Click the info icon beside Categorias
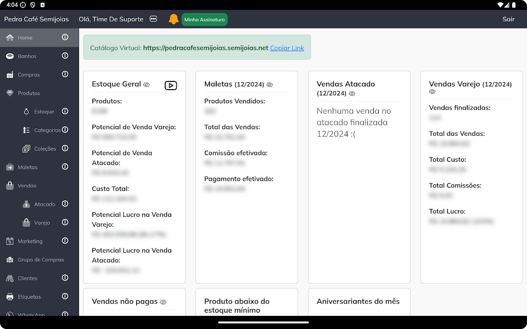The image size is (527, 329). [65, 130]
